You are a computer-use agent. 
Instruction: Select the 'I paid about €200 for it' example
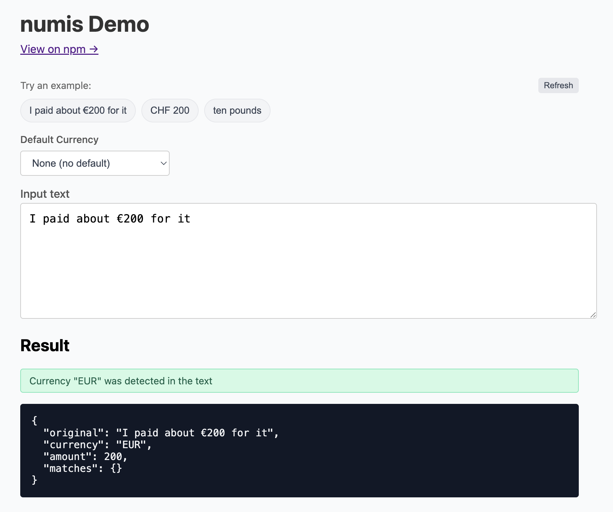(77, 110)
